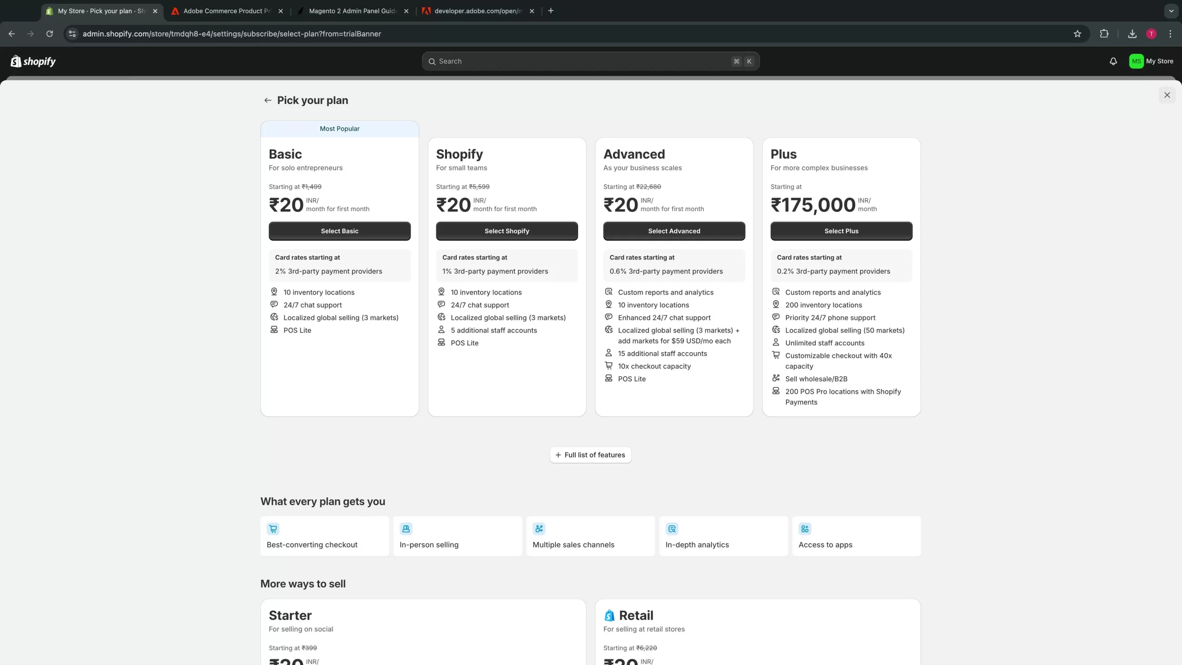Click Plus plan Custom reports icon
1182x665 pixels.
(x=776, y=292)
